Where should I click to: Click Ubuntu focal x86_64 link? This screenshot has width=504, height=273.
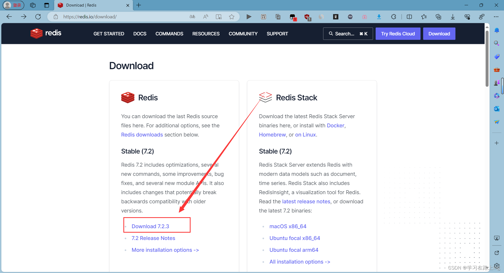(x=295, y=238)
